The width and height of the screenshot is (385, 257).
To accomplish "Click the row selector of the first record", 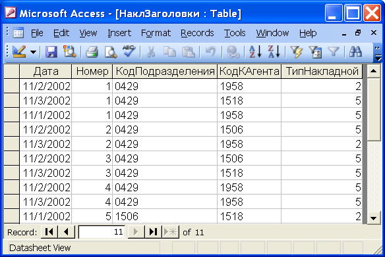I will coord(12,86).
